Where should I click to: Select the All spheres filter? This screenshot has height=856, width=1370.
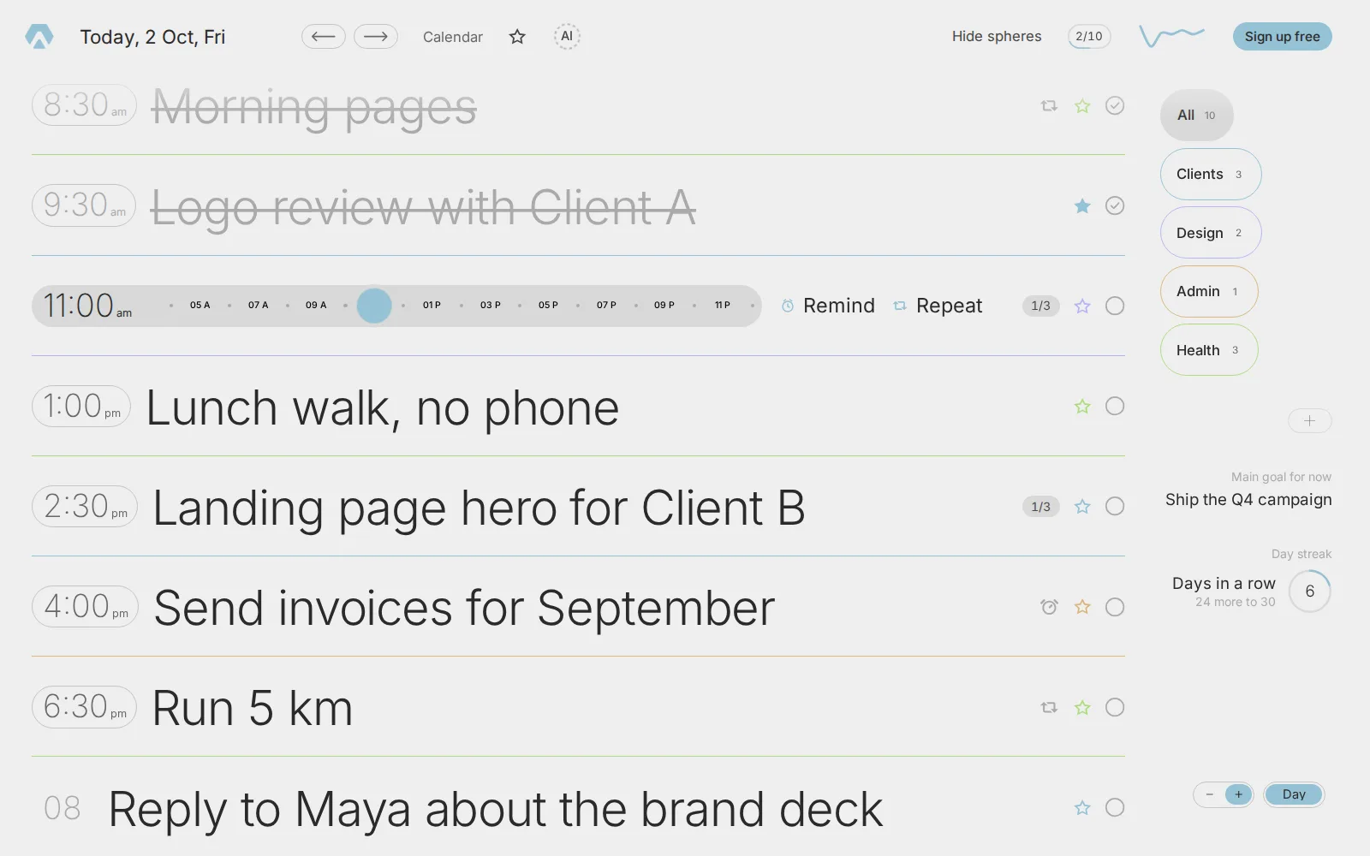pos(1196,115)
